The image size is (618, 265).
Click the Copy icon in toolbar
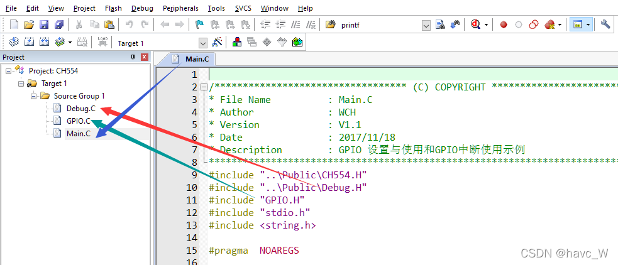[94, 25]
